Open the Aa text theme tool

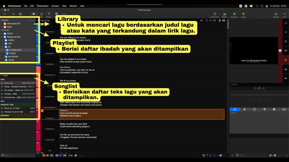(13, 14)
